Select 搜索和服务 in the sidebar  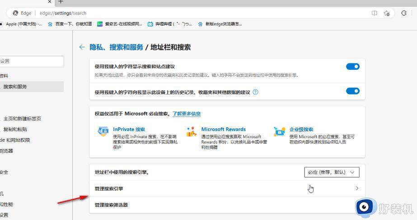(x=31, y=86)
